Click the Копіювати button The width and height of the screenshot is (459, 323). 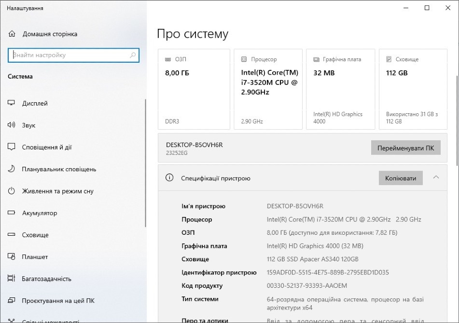click(401, 178)
